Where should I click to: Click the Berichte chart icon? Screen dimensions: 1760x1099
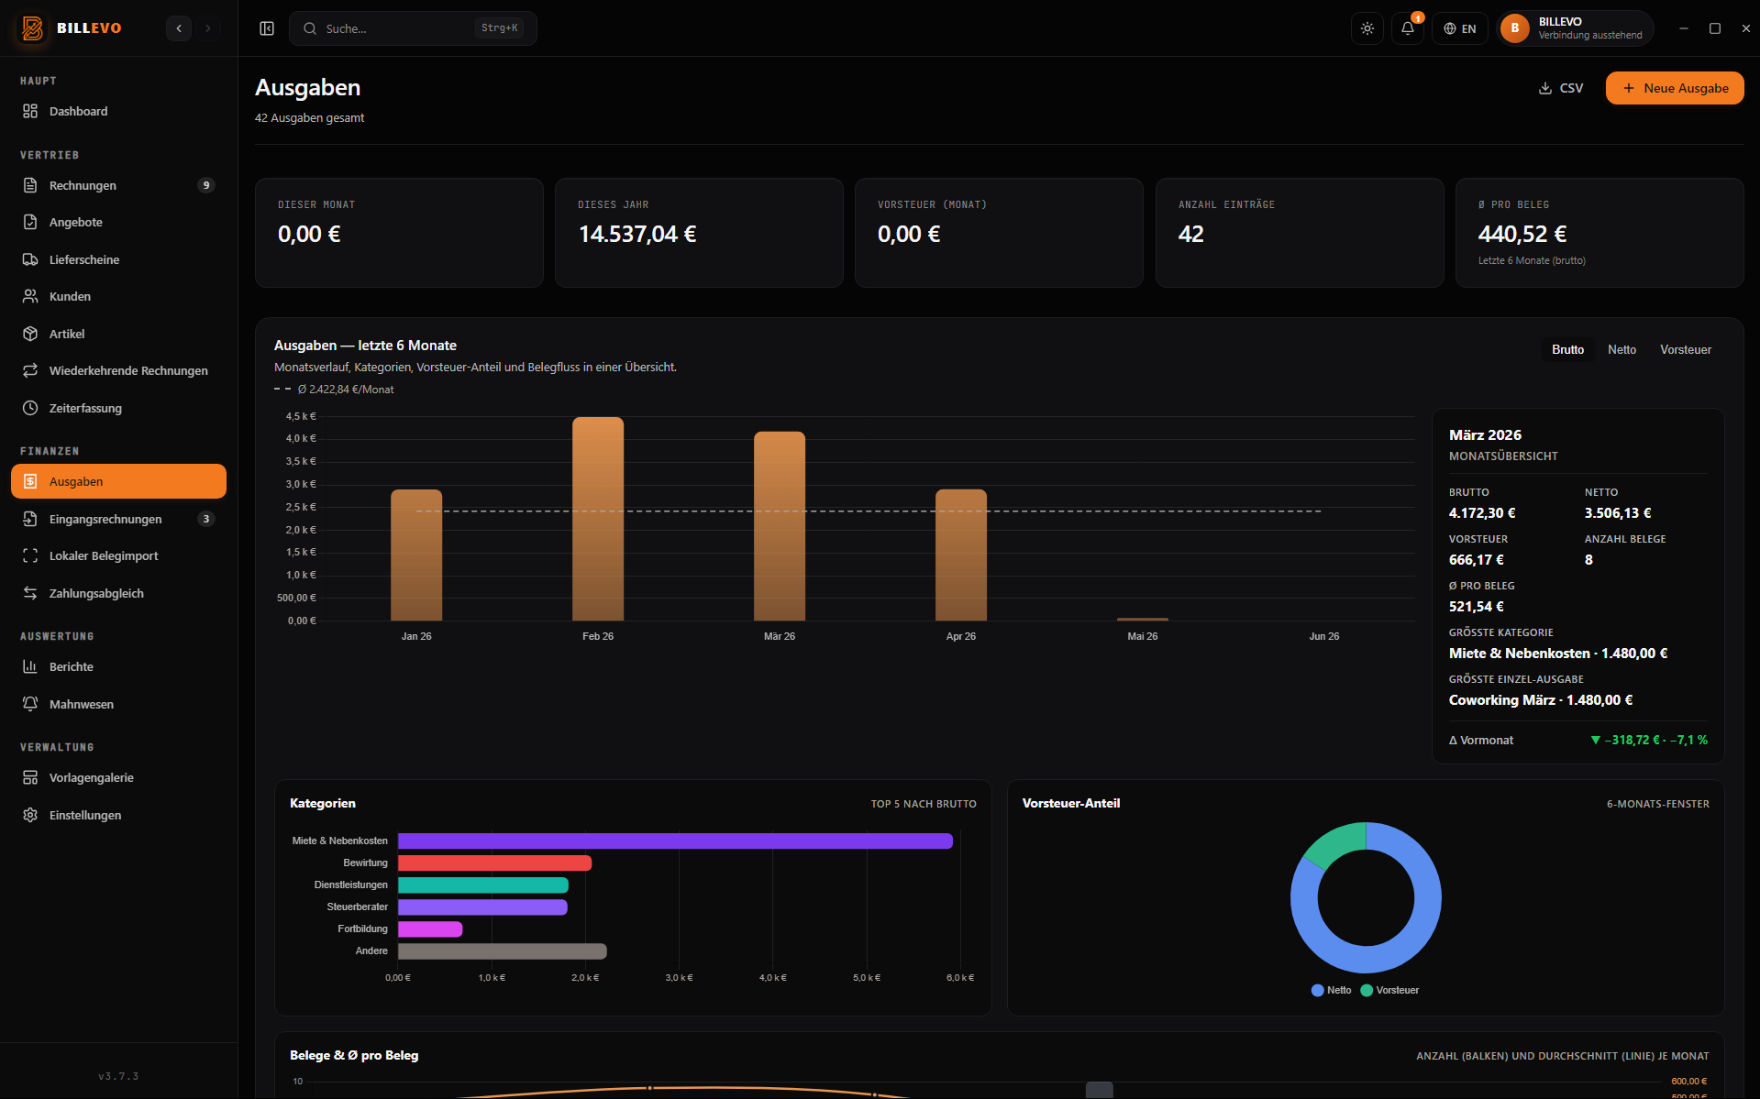pos(30,666)
